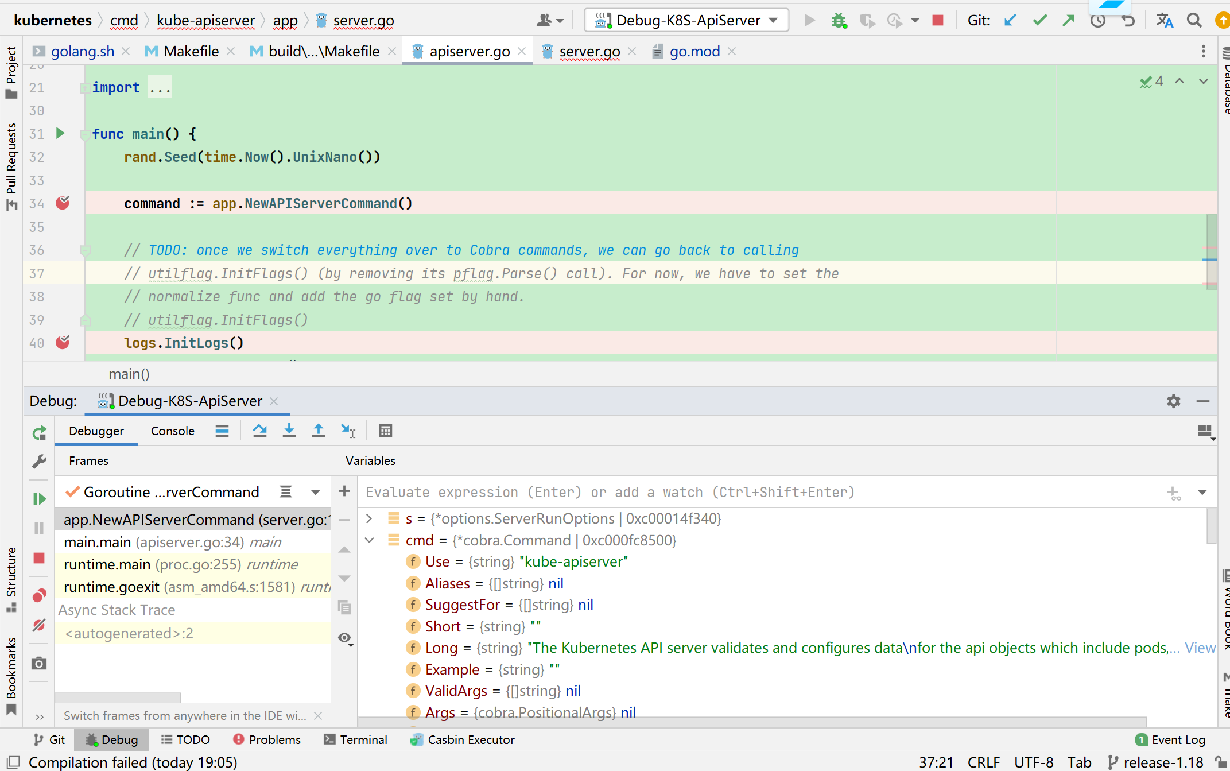
Task: Click camera icon in debug sidebar
Action: [x=39, y=664]
